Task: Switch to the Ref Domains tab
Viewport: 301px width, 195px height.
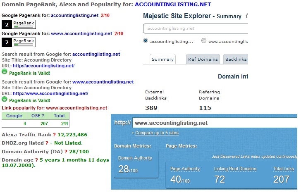Action: (203, 59)
